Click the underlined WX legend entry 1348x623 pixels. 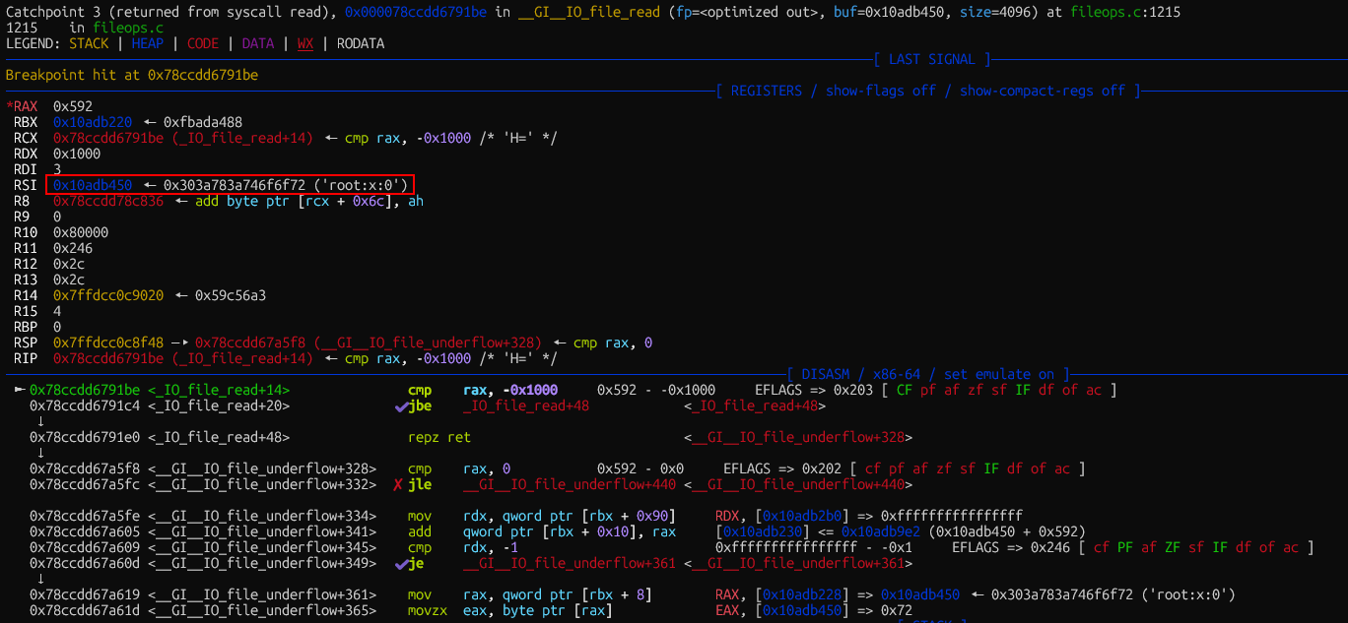pos(304,43)
